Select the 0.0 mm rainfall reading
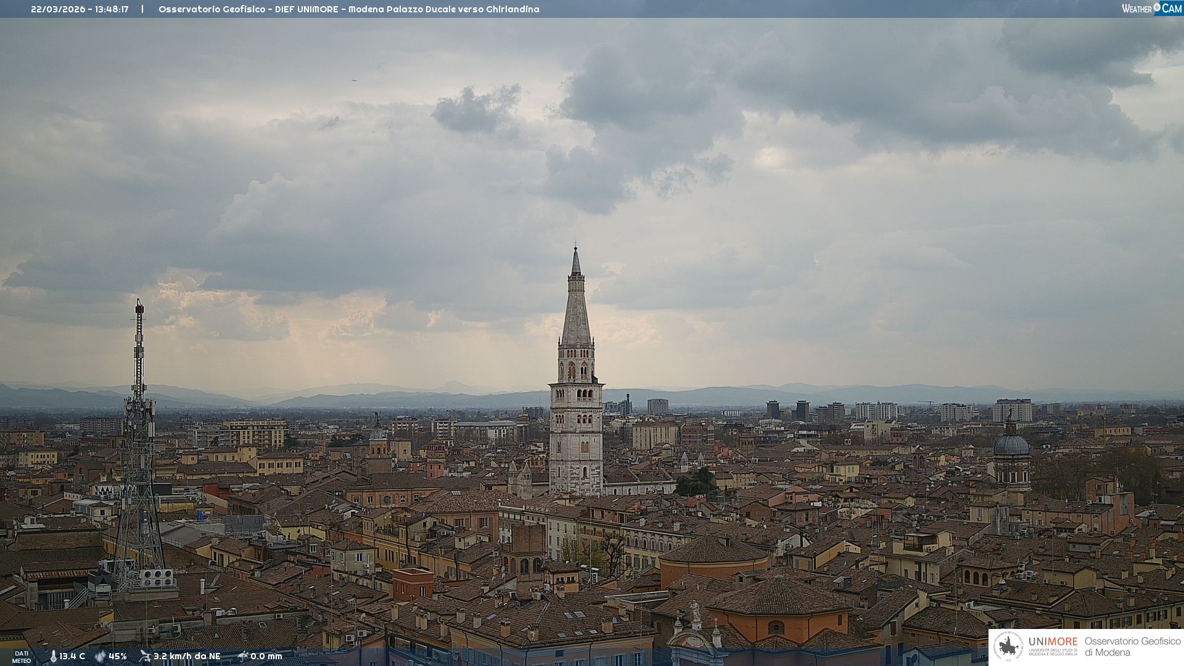1184x666 pixels. (x=266, y=656)
